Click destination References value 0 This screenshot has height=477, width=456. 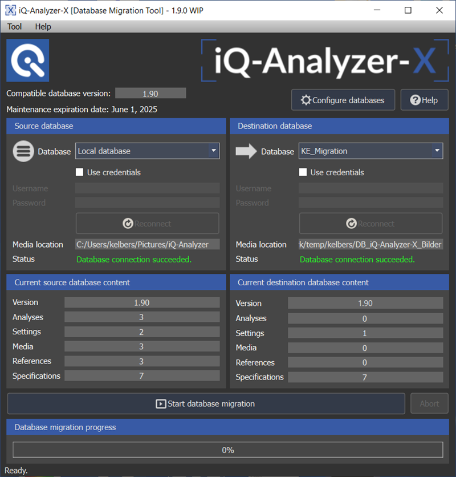point(365,362)
